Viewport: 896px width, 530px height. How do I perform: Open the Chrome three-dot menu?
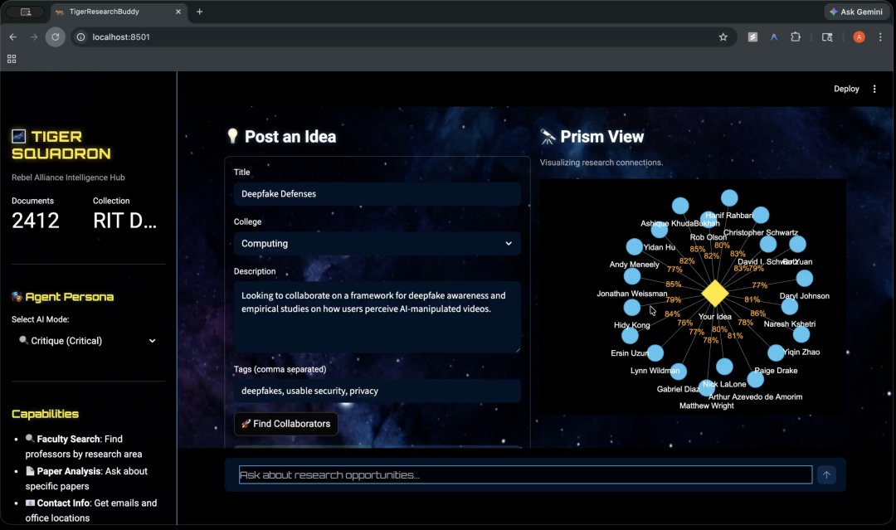point(880,37)
